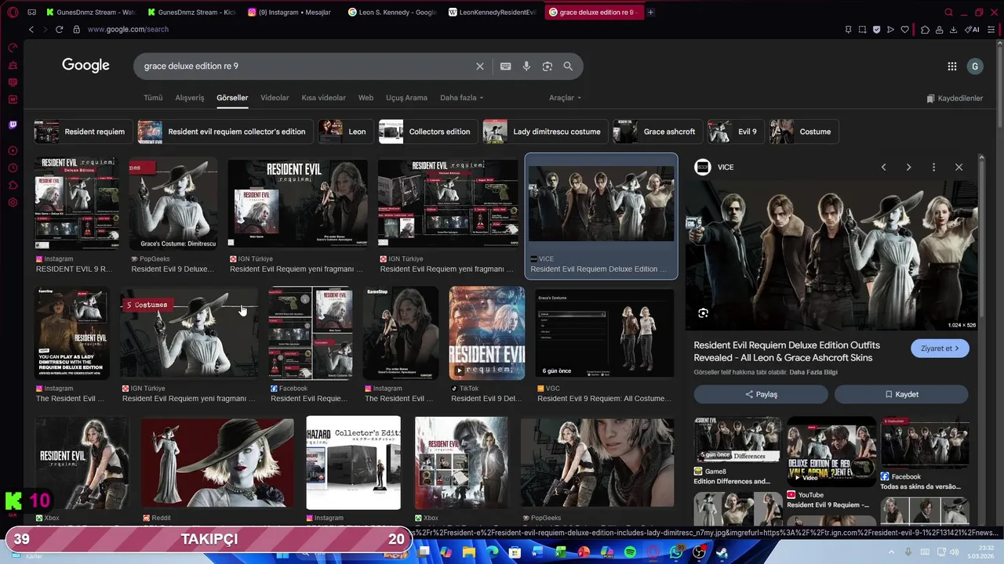The width and height of the screenshot is (1004, 564).
Task: Open a new browser tab
Action: tap(650, 12)
